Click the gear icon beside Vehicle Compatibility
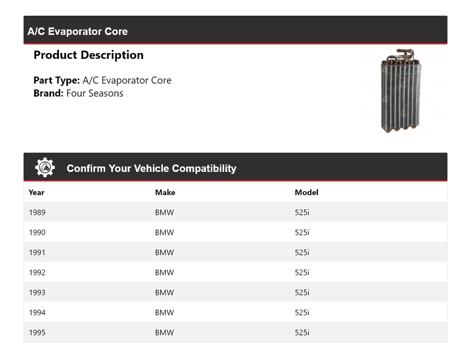 (x=45, y=168)
